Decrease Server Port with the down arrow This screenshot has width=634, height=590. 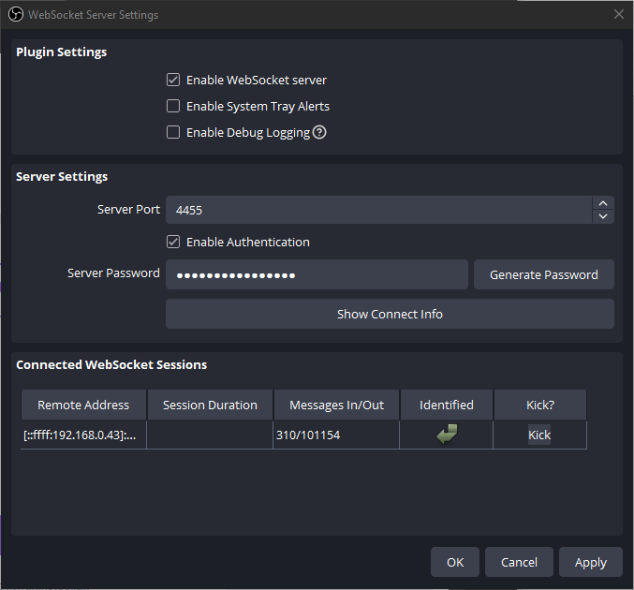point(604,216)
